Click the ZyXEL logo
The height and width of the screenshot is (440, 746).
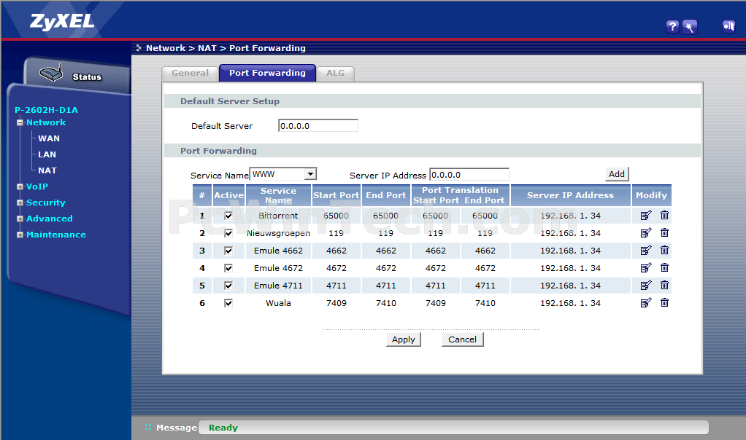tap(62, 22)
